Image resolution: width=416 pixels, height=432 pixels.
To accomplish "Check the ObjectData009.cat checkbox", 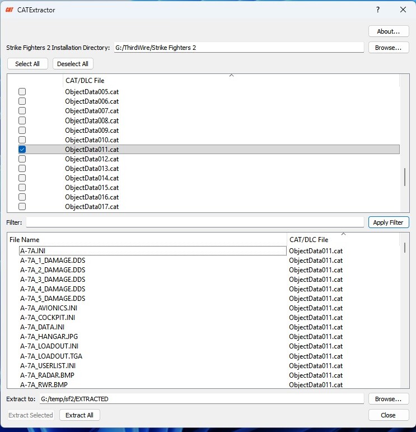I will click(22, 130).
